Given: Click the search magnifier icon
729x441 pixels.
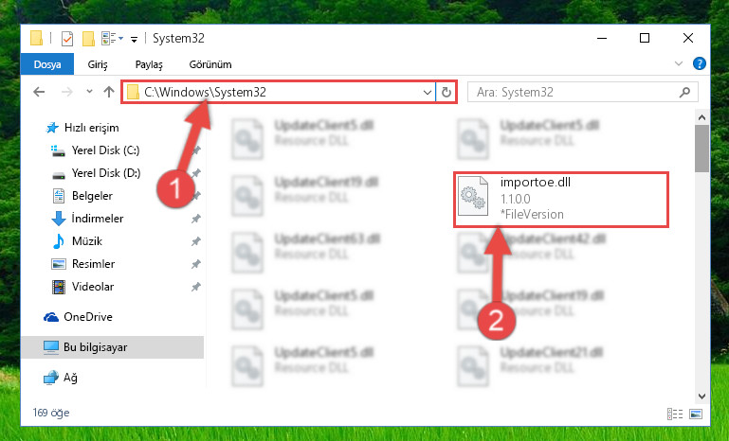Looking at the screenshot, I should point(684,93).
